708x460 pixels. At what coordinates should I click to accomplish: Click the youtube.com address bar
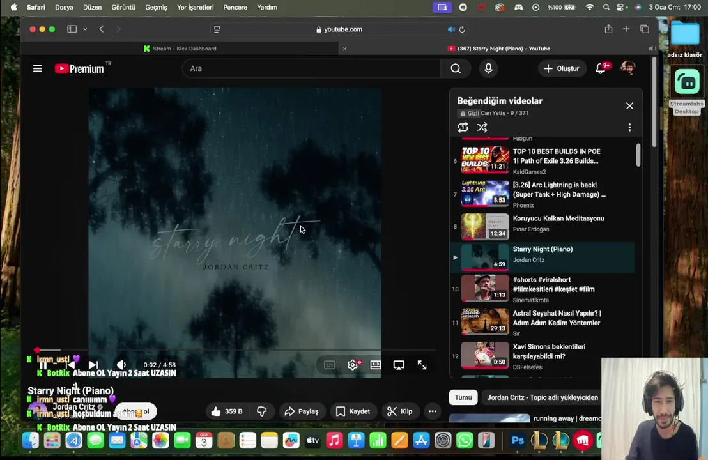[x=339, y=29]
